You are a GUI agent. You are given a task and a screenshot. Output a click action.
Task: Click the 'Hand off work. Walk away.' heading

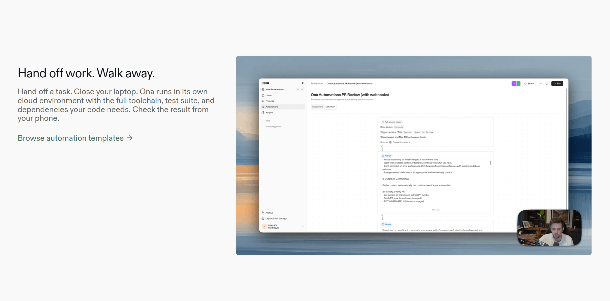pyautogui.click(x=86, y=73)
